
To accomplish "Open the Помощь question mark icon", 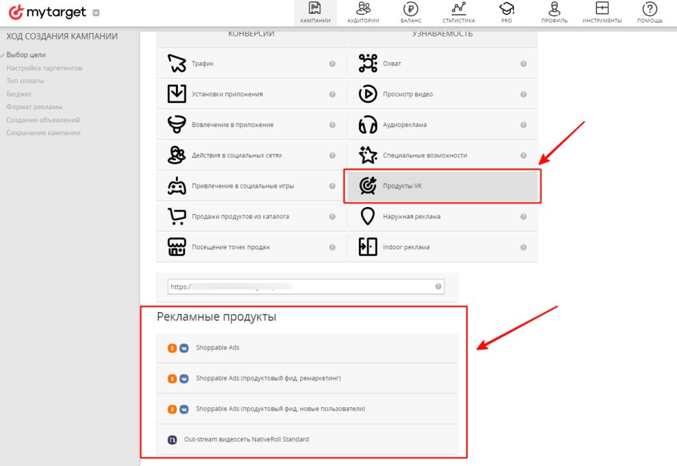I will coord(650,9).
